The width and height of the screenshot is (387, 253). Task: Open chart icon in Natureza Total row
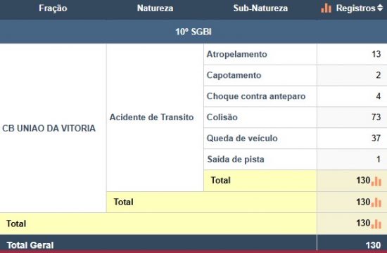pos(376,202)
